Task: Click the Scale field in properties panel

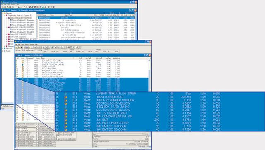Action: [120, 146]
